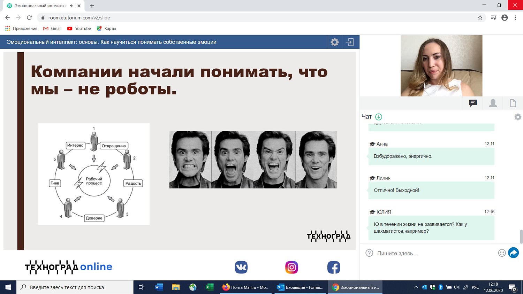The image size is (523, 294).
Task: Open Task View on taskbar
Action: pos(142,287)
